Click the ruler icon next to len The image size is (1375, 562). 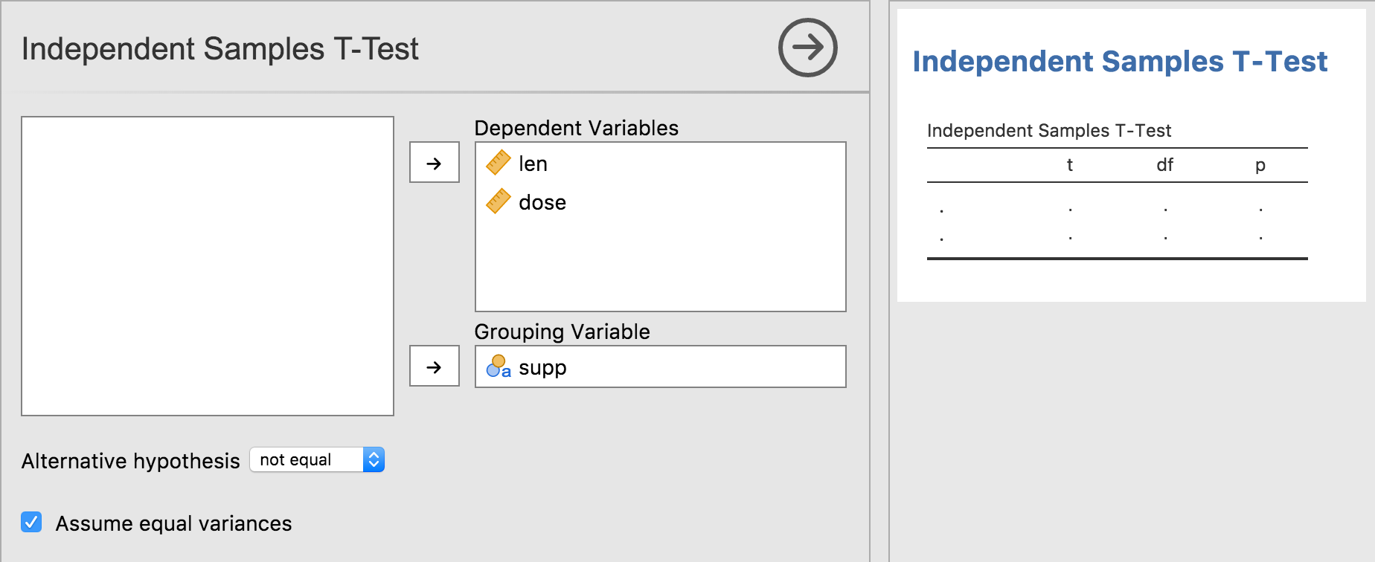coord(498,163)
